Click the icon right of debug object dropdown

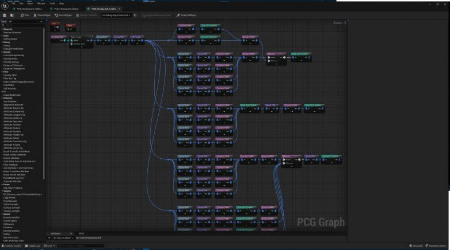[x=135, y=15]
